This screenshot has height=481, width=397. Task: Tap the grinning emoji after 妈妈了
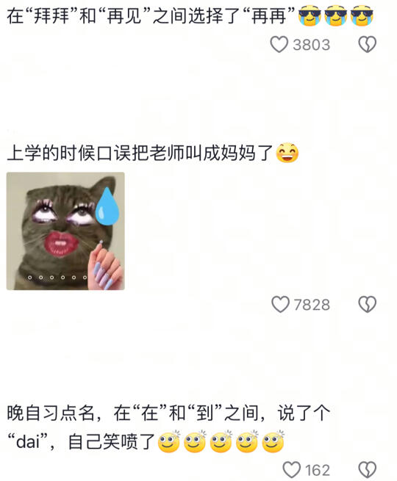(x=287, y=153)
